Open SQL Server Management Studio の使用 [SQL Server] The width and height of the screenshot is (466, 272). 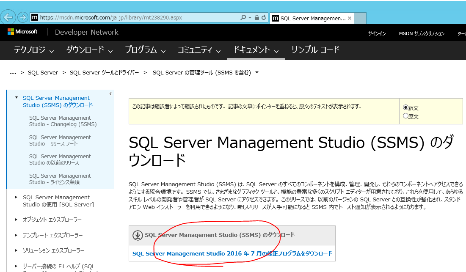(58, 201)
